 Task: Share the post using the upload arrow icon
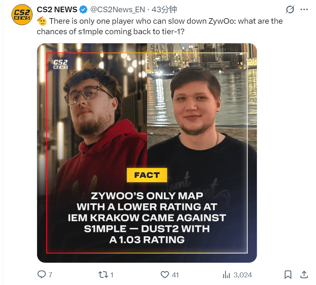coord(304,274)
